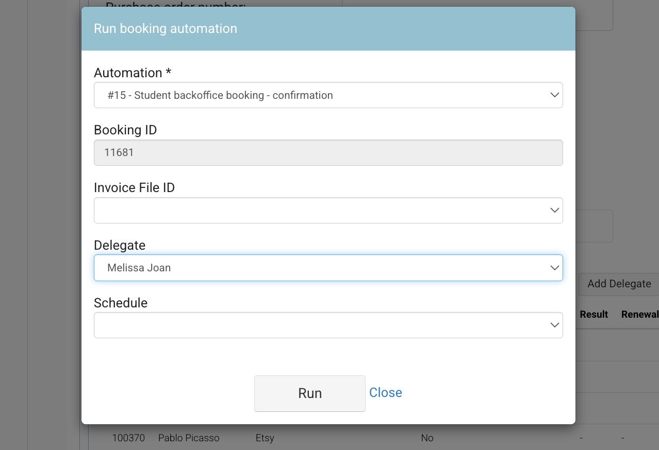
Task: Click the Close link
Action: coord(385,393)
